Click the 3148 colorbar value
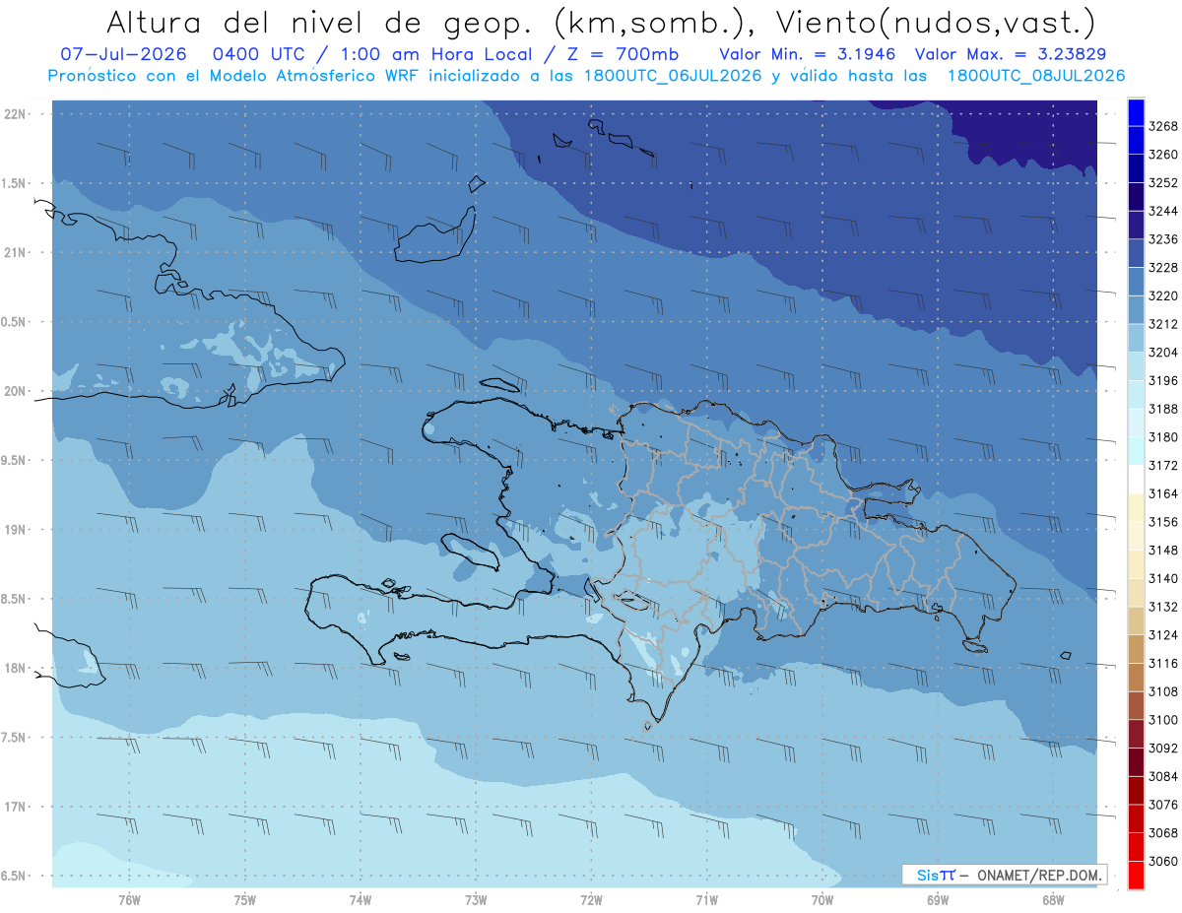 tap(1163, 550)
